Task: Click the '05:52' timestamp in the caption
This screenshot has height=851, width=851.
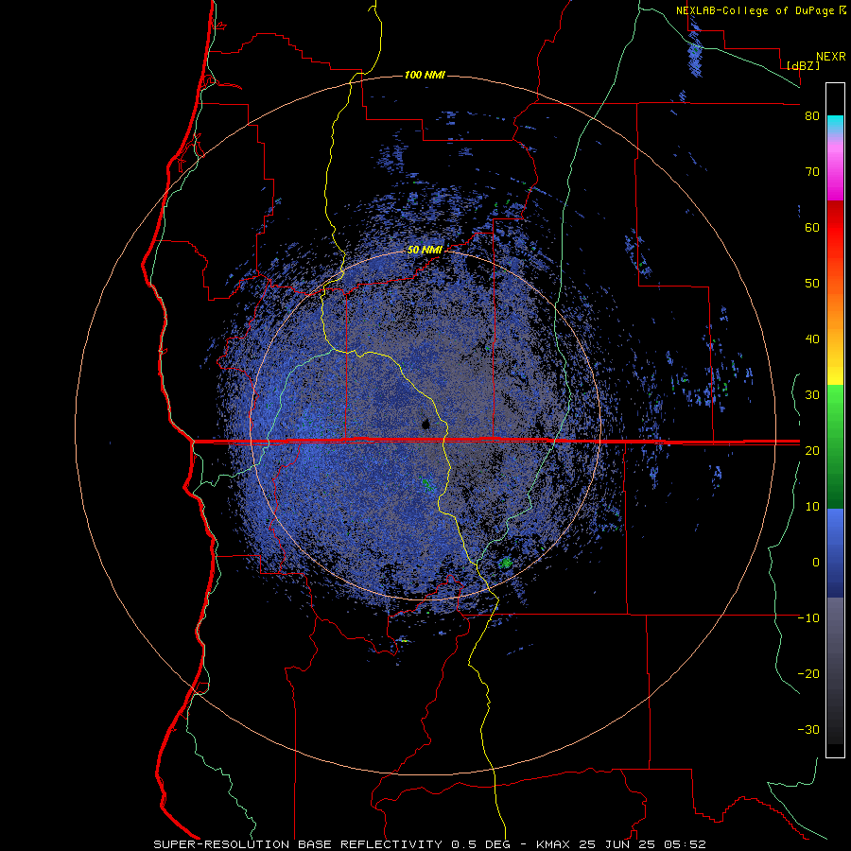Action: tap(685, 844)
